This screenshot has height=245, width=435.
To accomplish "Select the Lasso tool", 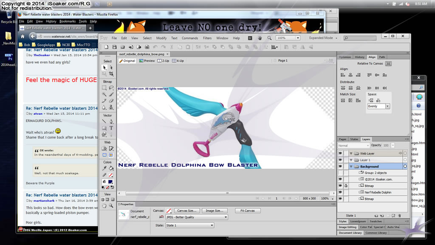I will [x=111, y=88].
